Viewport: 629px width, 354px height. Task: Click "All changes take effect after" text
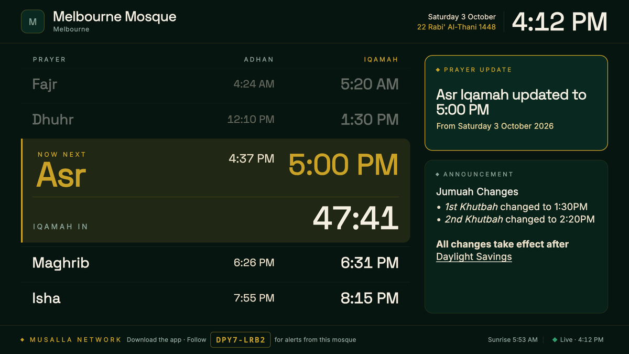[502, 244]
